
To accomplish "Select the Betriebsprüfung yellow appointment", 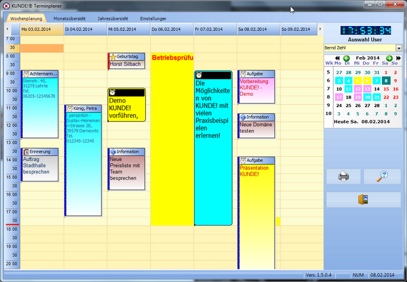I will pos(172,139).
